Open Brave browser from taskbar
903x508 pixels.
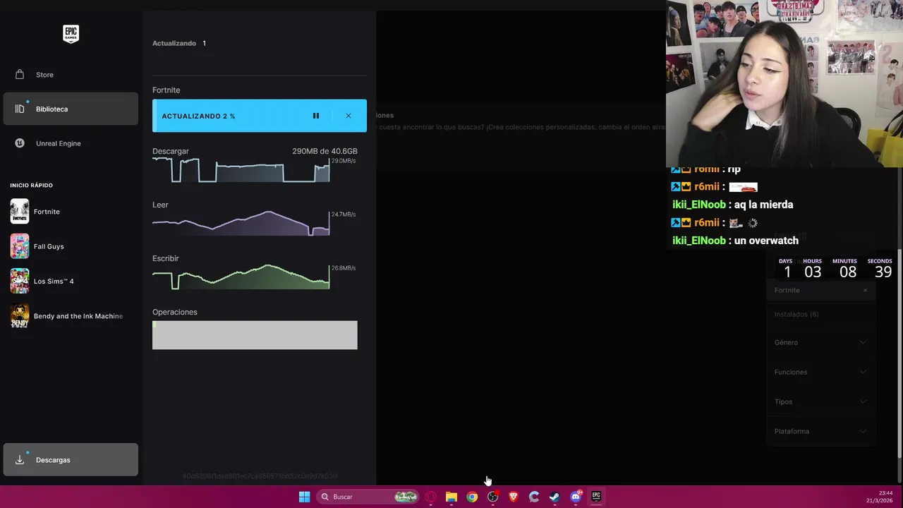click(514, 497)
